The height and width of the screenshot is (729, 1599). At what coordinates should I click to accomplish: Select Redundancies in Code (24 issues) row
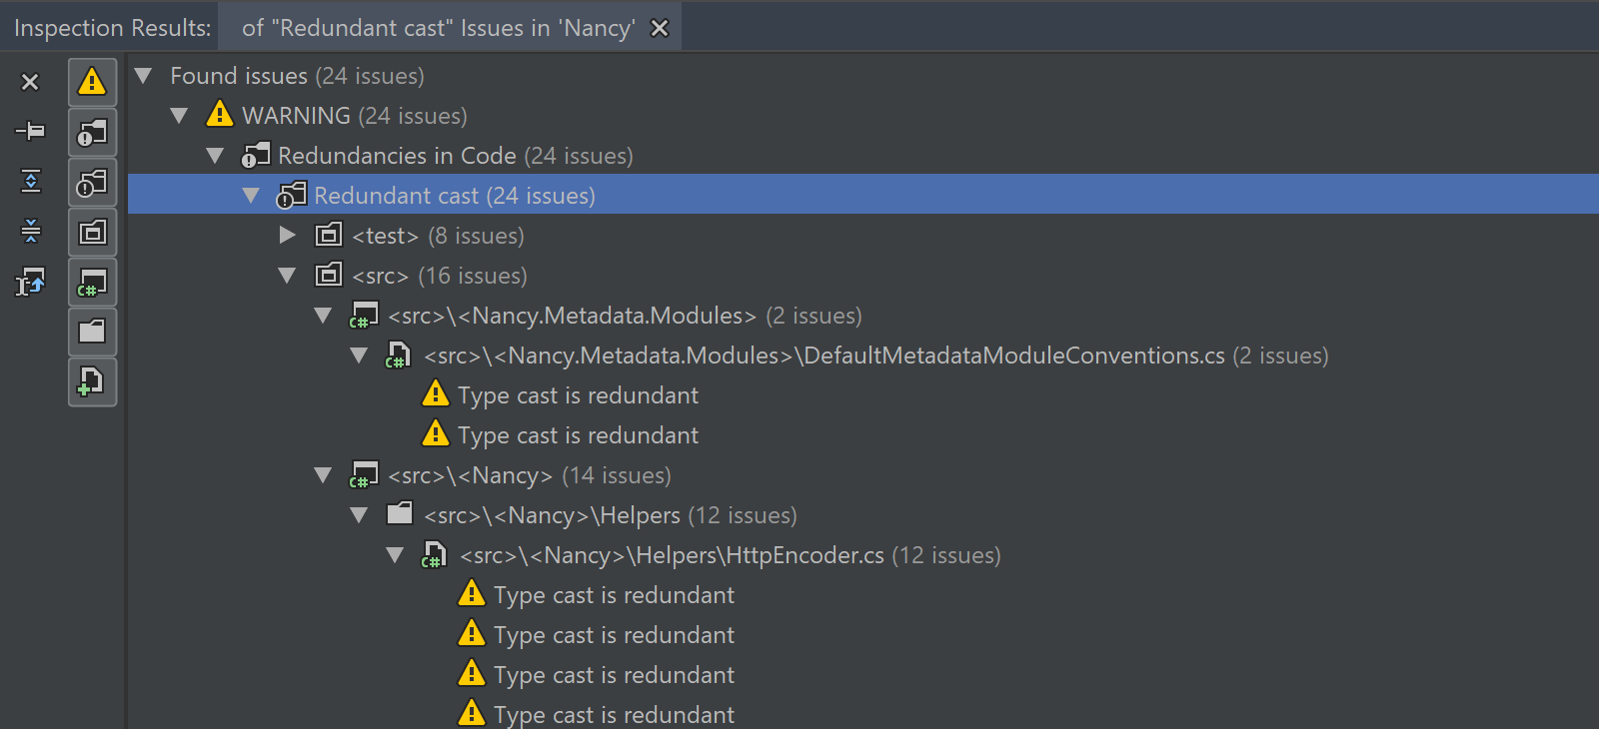pyautogui.click(x=863, y=156)
